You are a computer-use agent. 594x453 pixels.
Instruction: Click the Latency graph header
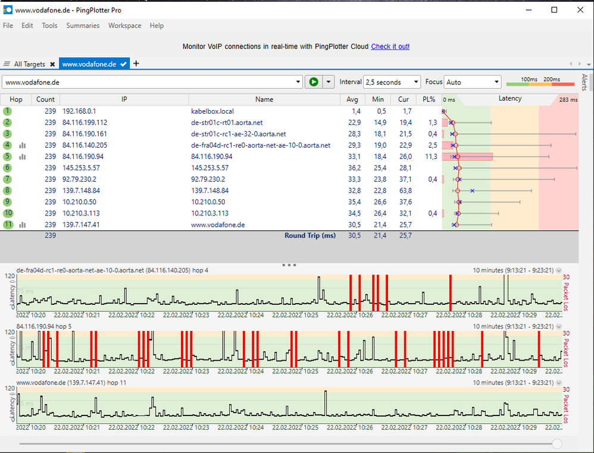510,98
